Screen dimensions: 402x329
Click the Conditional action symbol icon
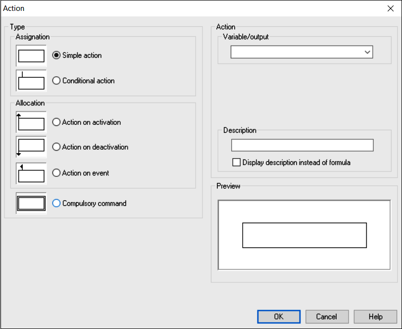click(31, 81)
